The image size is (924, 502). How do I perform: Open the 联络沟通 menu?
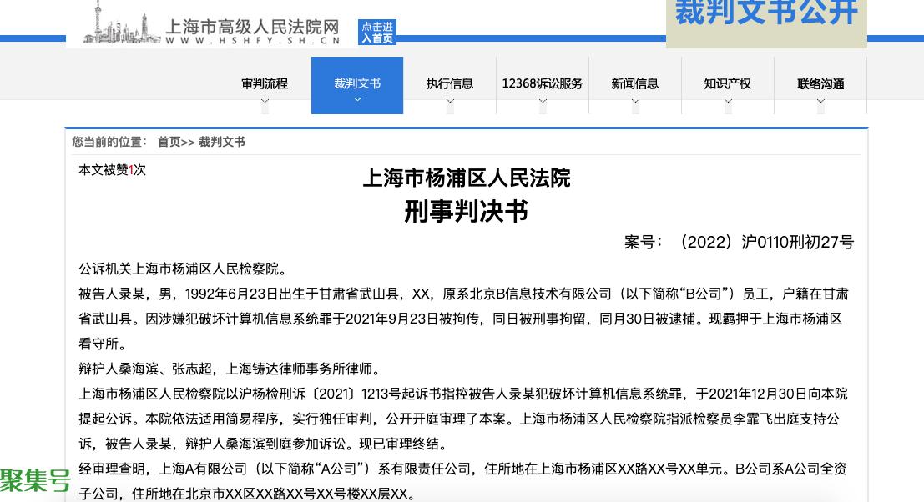pyautogui.click(x=820, y=83)
